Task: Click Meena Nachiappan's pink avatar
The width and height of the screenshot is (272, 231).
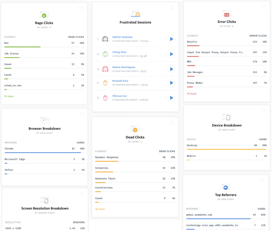Action: click(x=105, y=69)
